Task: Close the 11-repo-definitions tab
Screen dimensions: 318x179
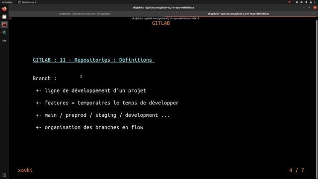Action: (x=313, y=14)
